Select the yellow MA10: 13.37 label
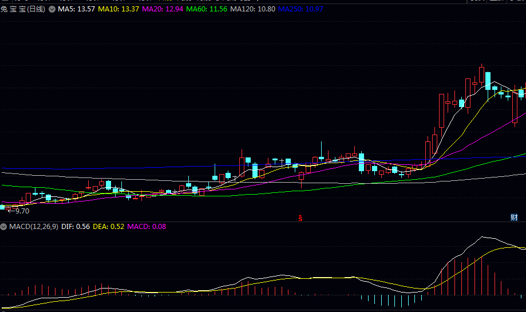 [x=118, y=9]
